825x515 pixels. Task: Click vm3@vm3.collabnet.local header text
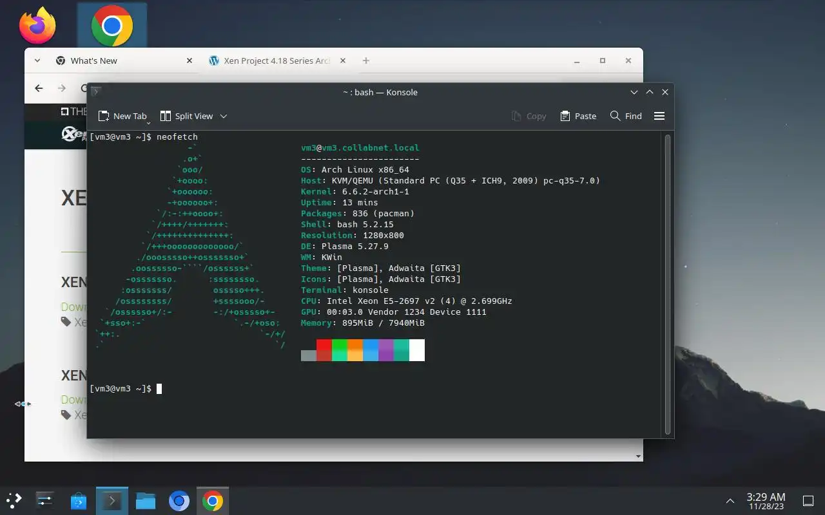pos(360,148)
